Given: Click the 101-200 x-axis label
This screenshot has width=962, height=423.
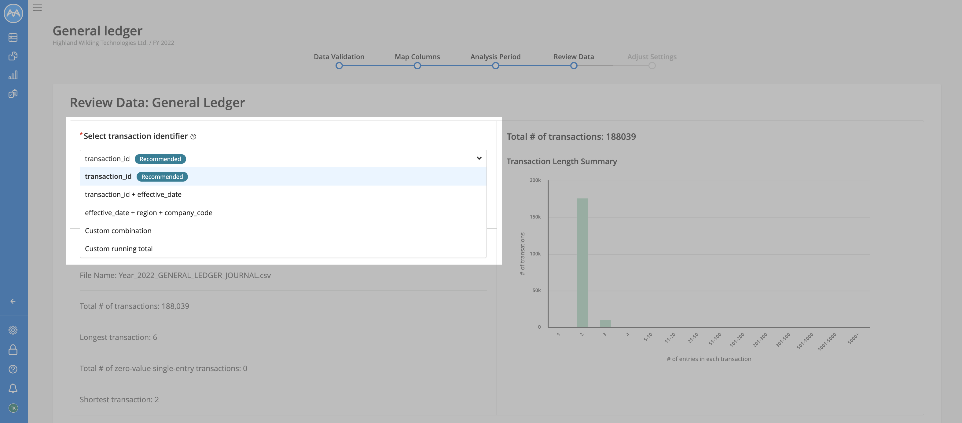Looking at the screenshot, I should (x=737, y=339).
